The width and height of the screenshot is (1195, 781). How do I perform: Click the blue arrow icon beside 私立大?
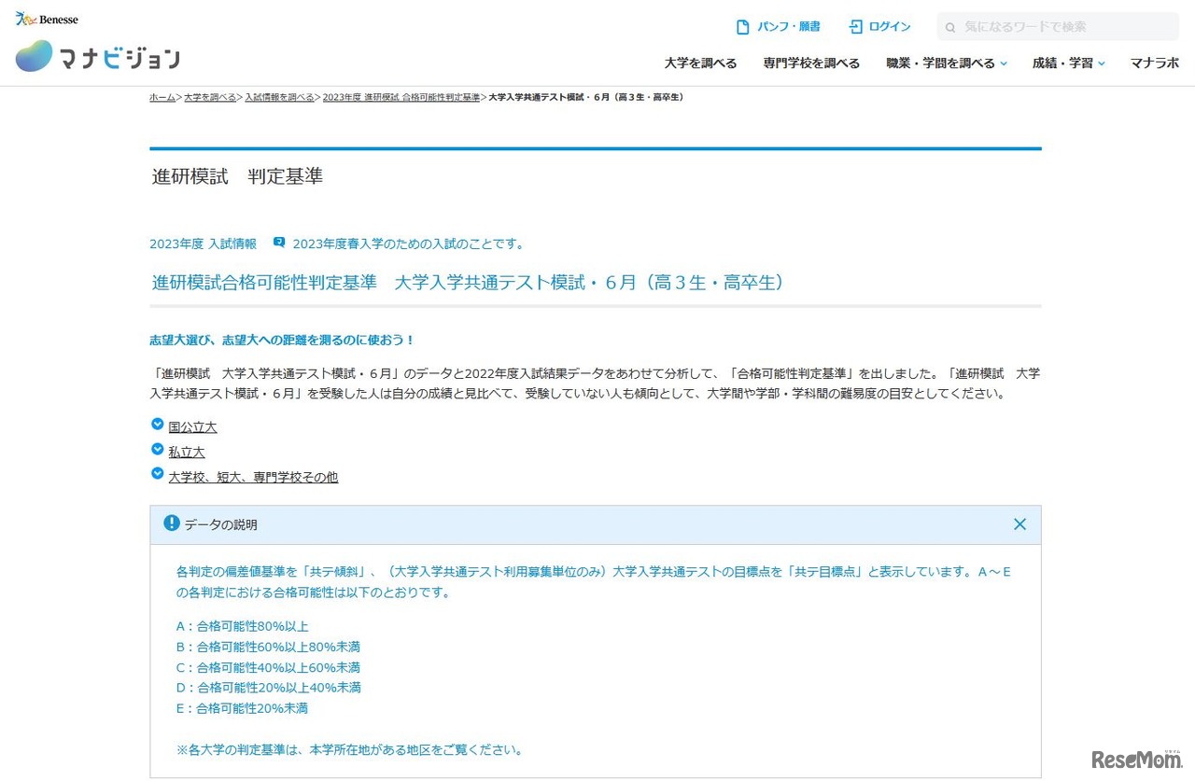[x=158, y=450]
